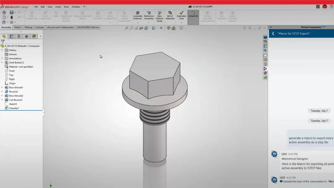Select Material <not specified> in the tree
The height and width of the screenshot is (188, 334).
[x=21, y=67]
